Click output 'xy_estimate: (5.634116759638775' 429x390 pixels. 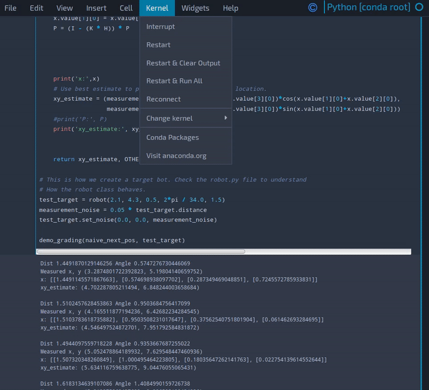pos(118,367)
